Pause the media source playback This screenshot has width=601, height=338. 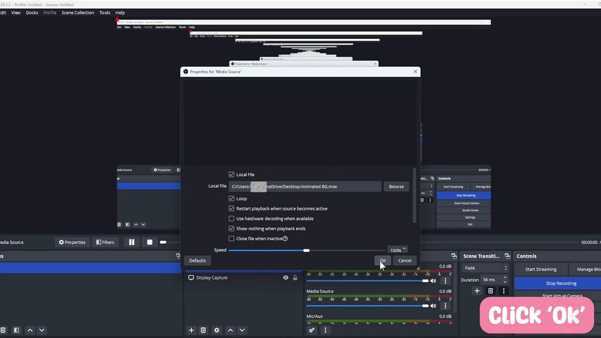131,242
